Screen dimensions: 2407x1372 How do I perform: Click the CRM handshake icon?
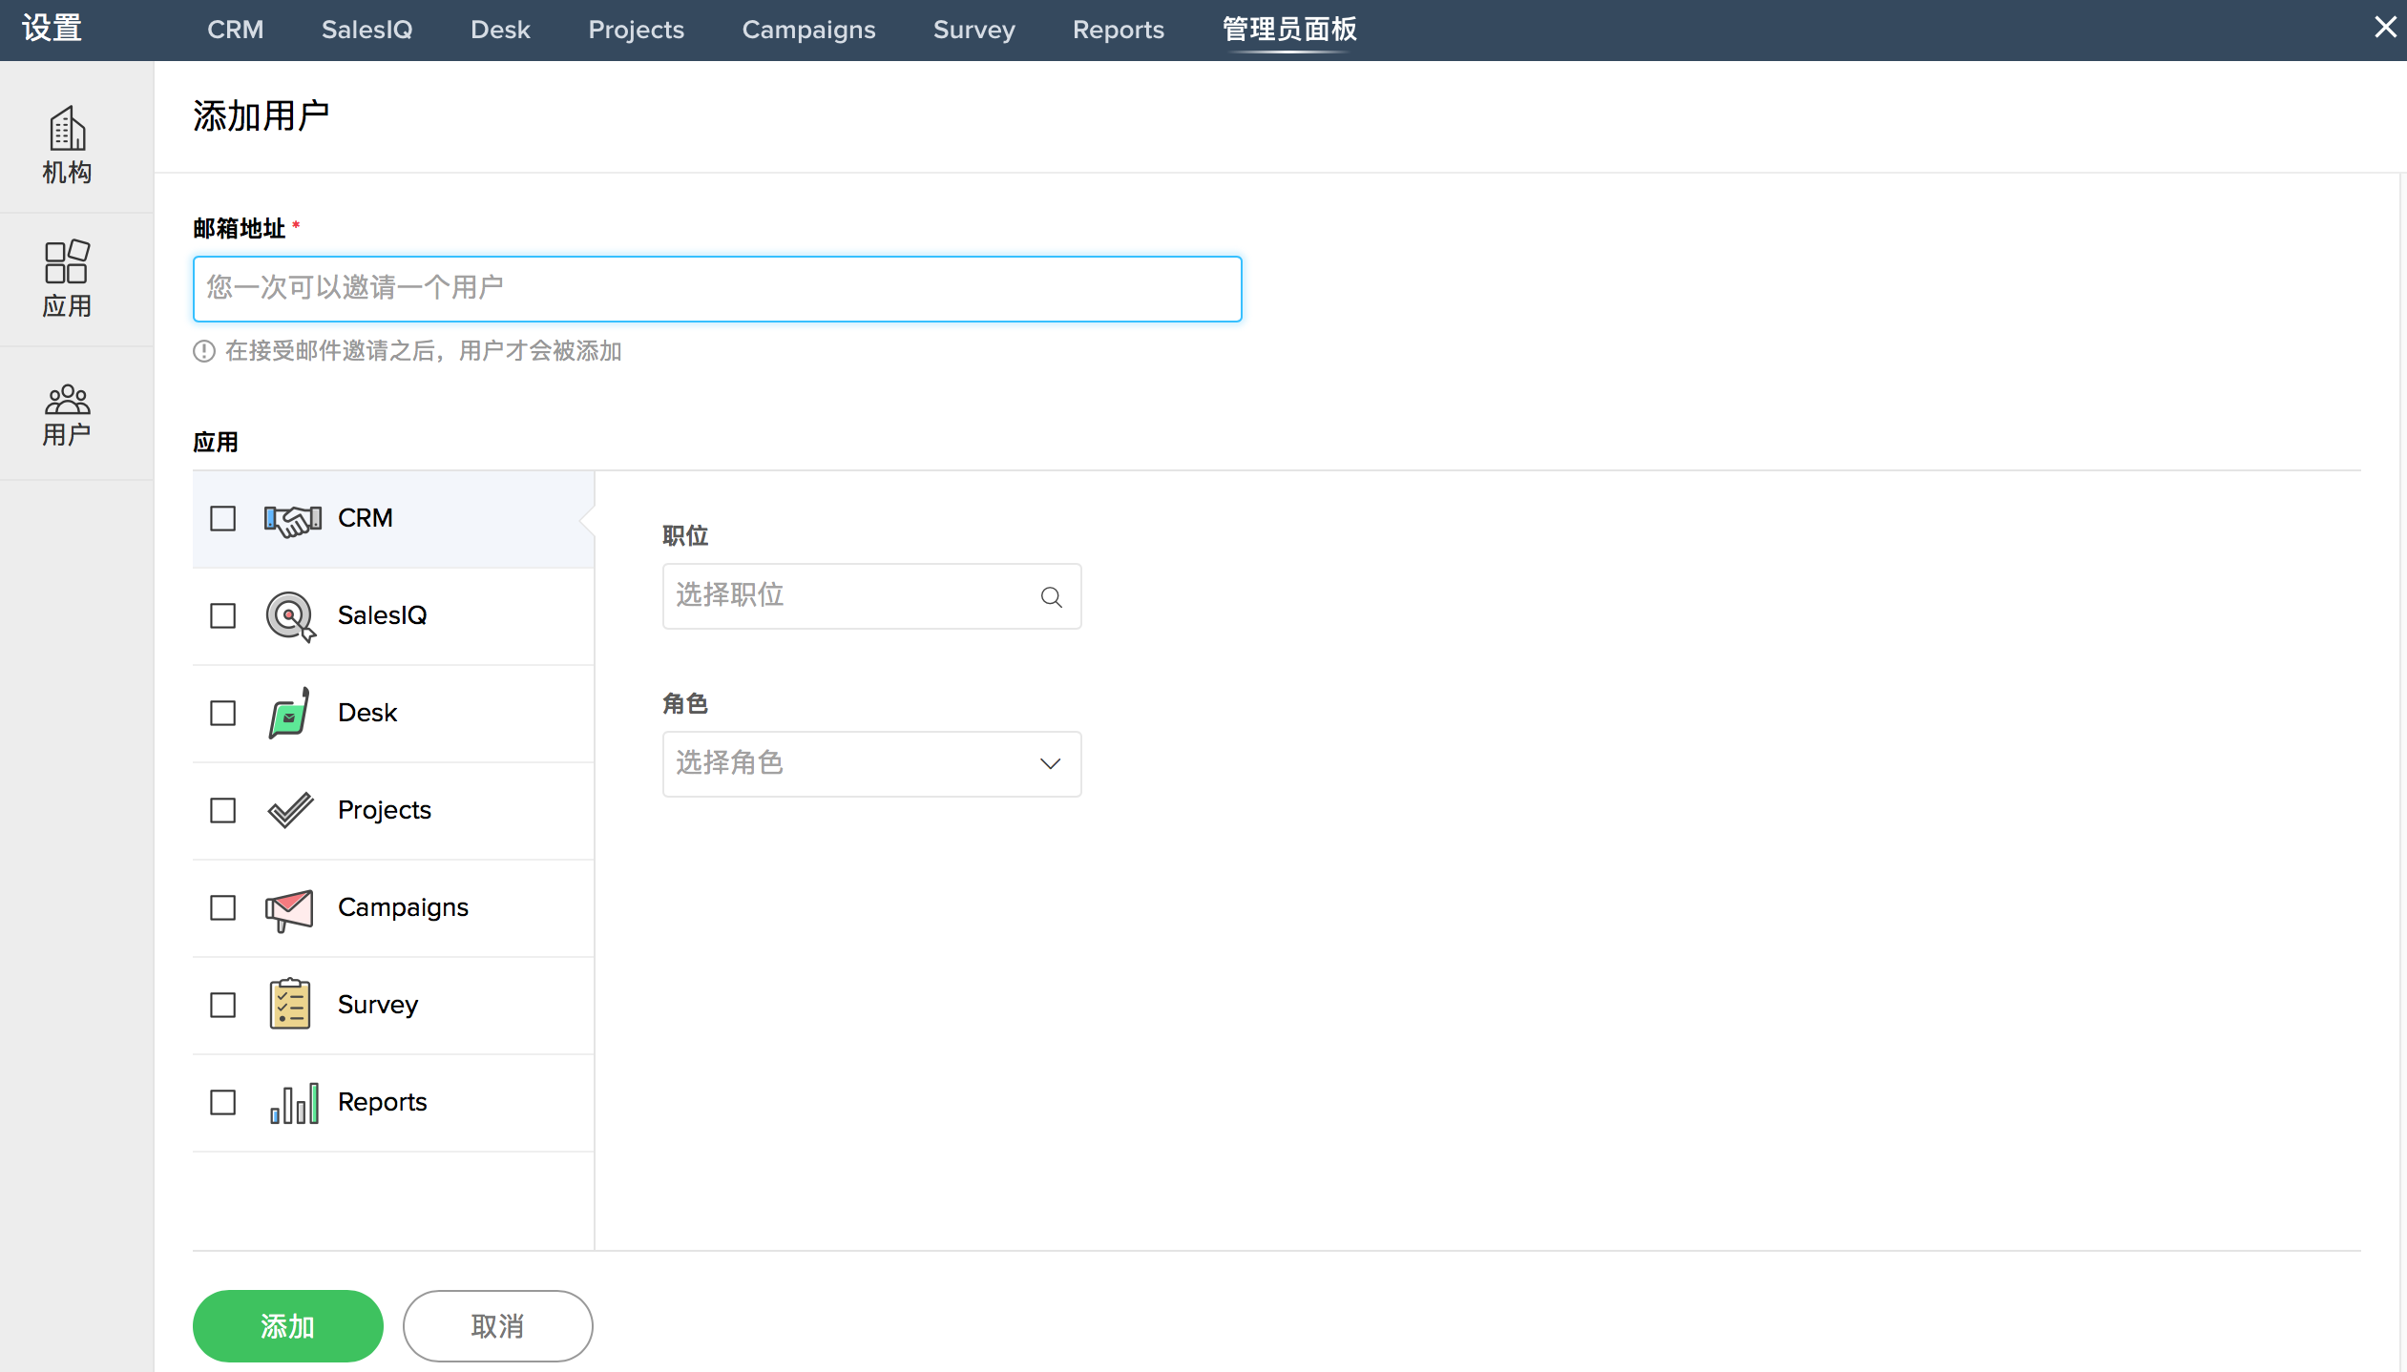coord(292,519)
